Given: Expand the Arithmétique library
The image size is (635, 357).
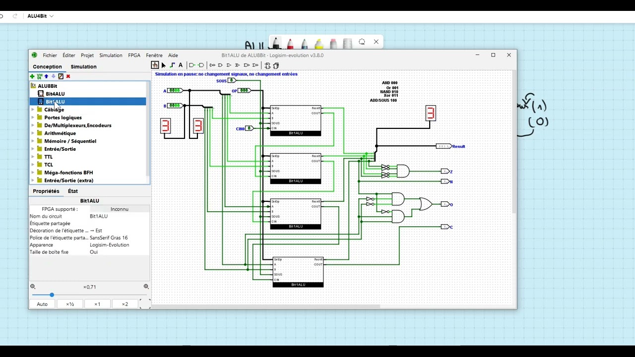Looking at the screenshot, I should coord(33,133).
